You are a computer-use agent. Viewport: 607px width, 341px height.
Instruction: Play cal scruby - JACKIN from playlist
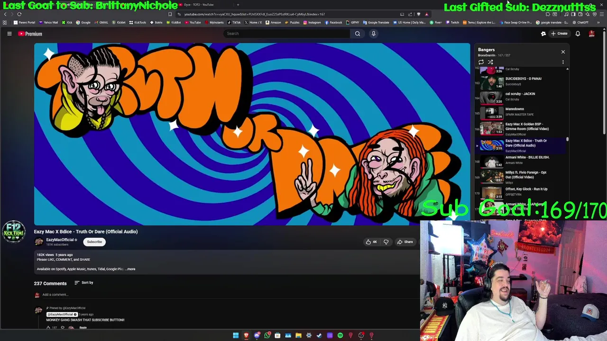pyautogui.click(x=522, y=97)
